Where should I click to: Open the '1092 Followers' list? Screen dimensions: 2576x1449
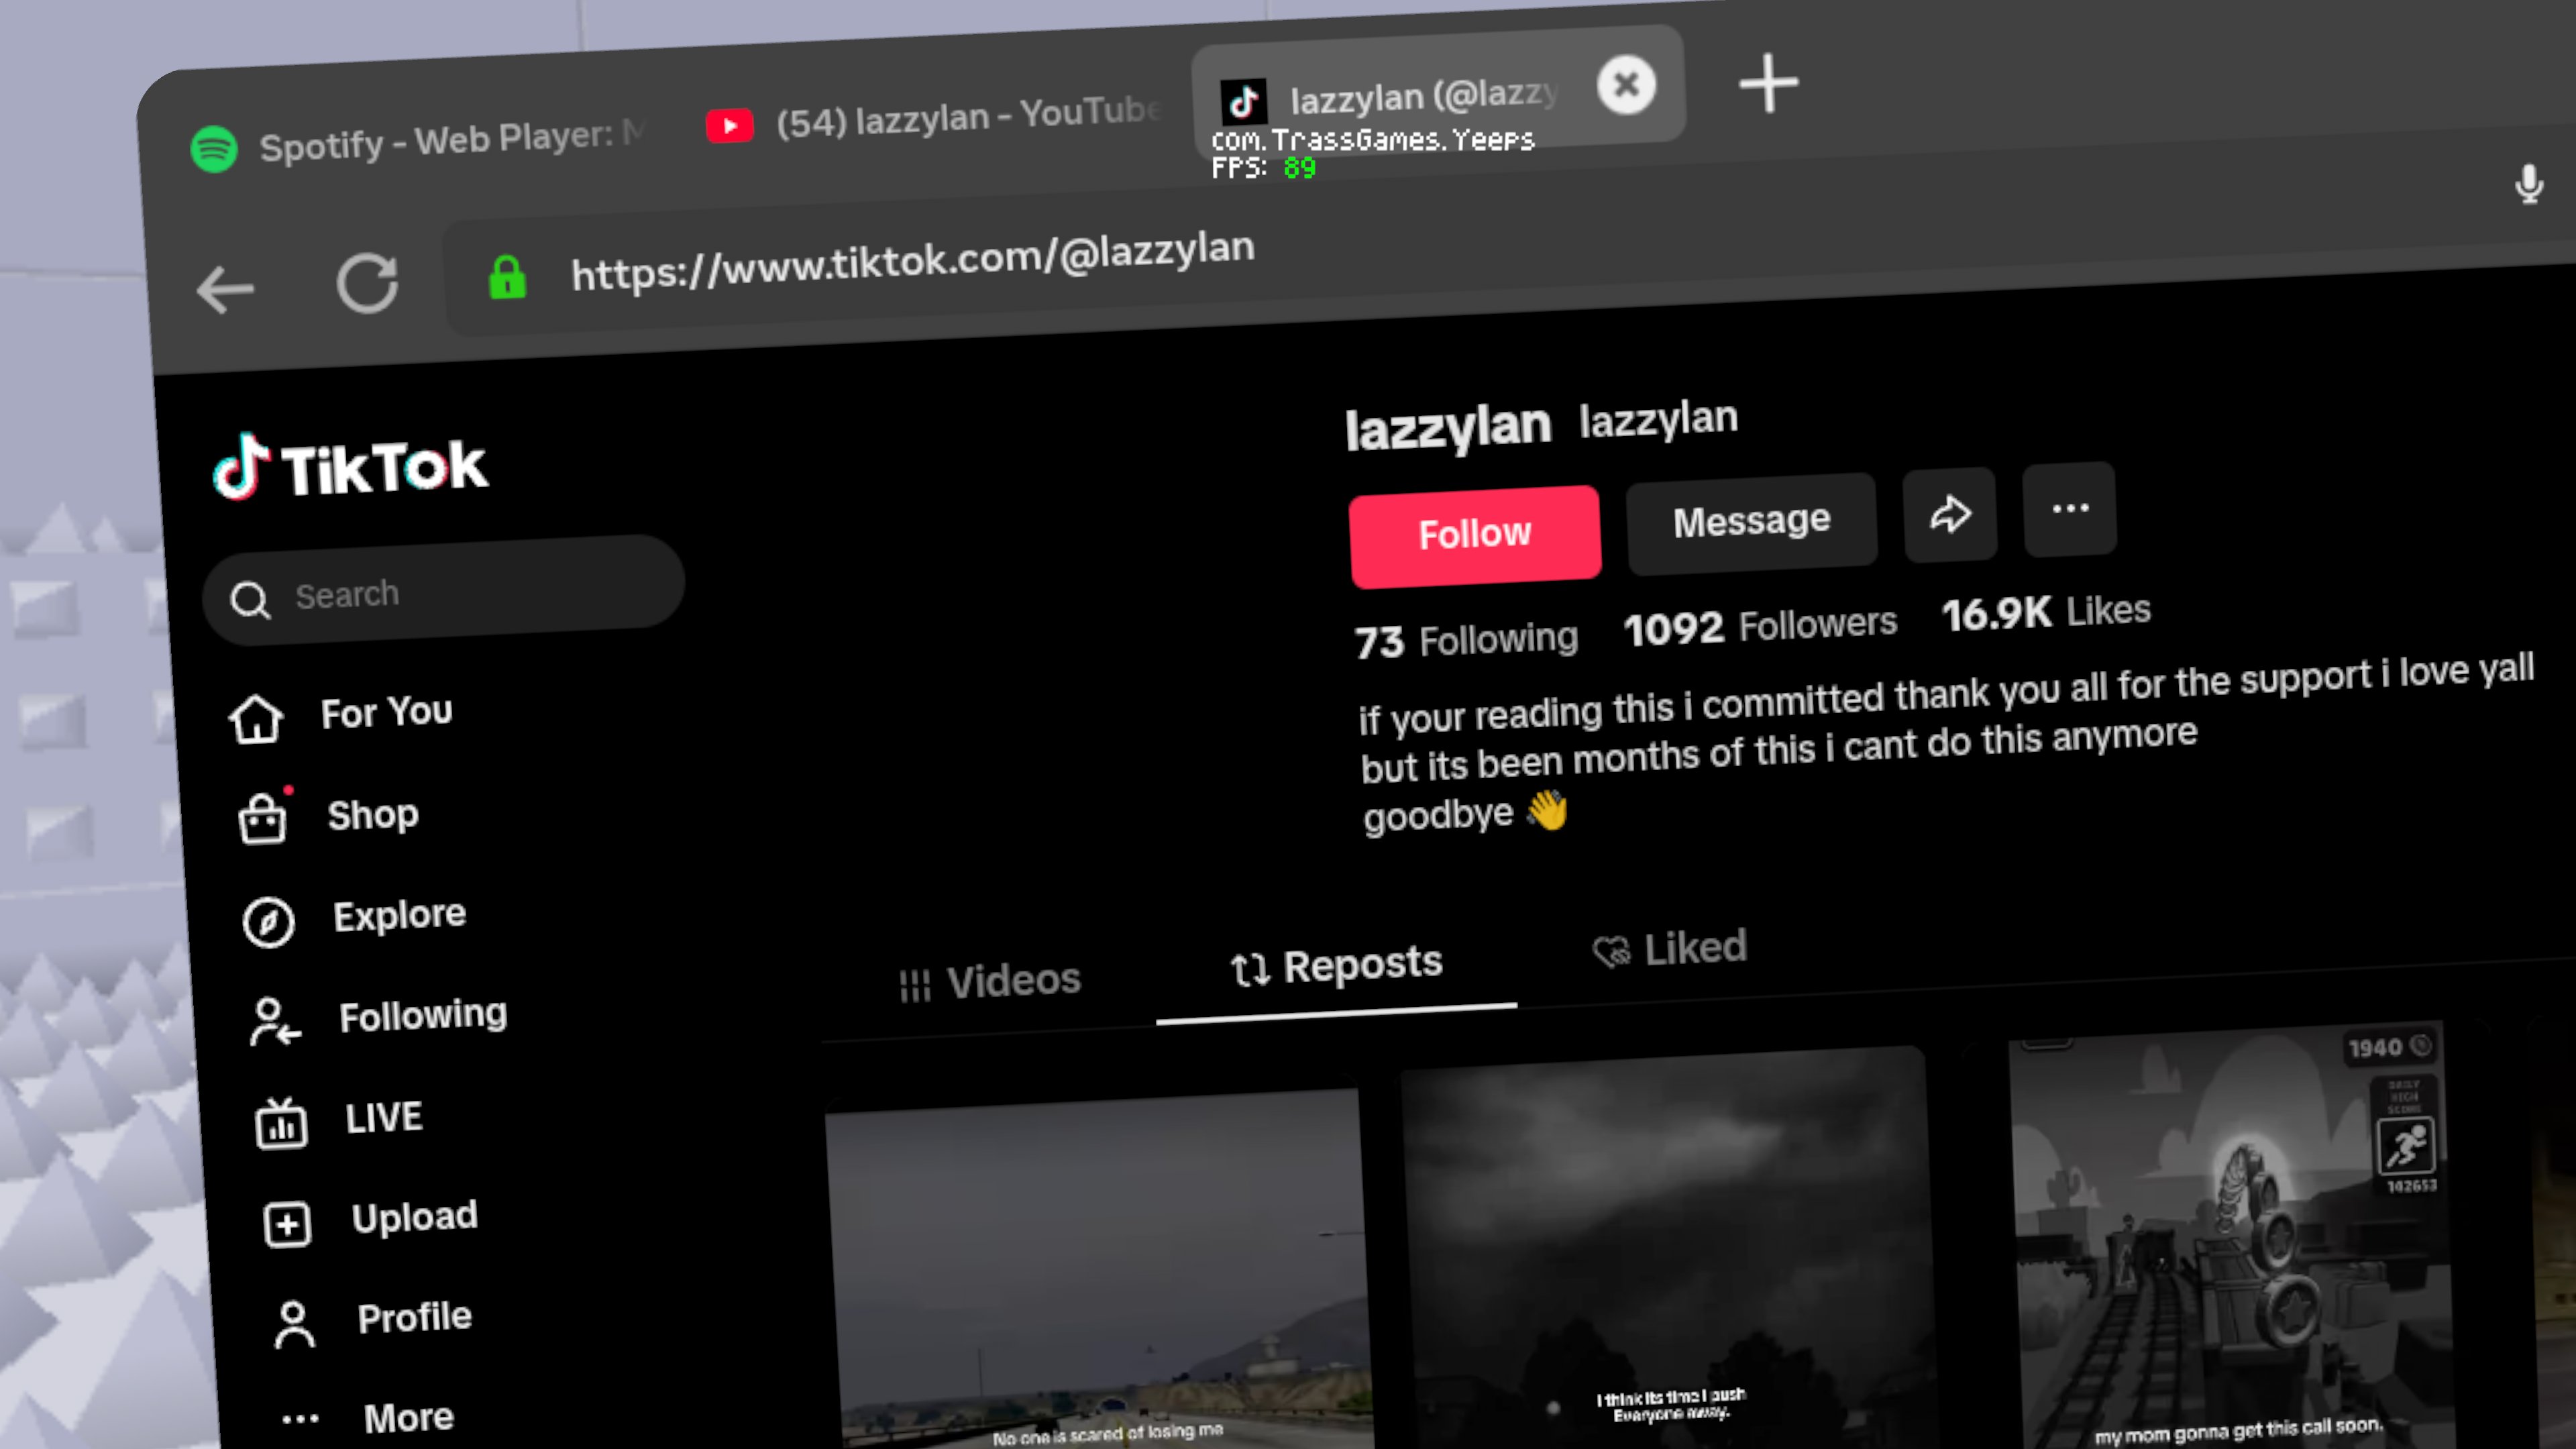tap(1760, 626)
